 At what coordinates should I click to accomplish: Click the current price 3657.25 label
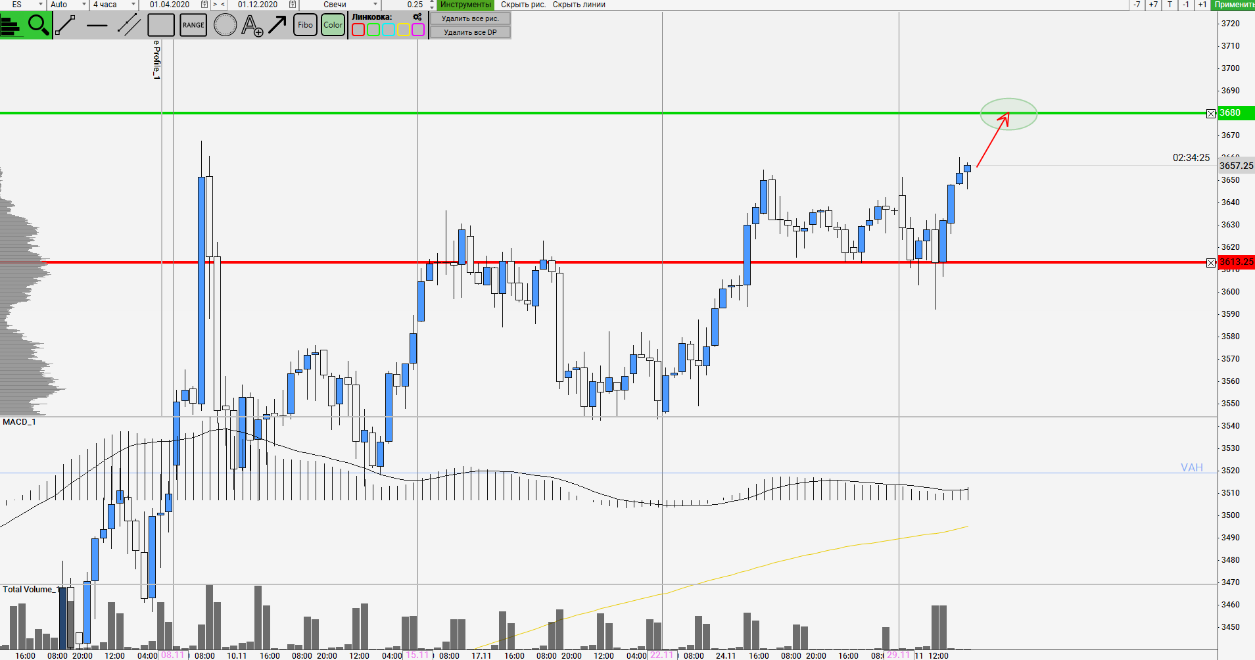coord(1237,166)
